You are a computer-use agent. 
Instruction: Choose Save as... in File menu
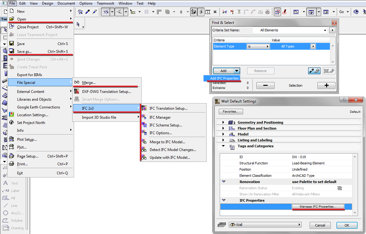(41, 52)
